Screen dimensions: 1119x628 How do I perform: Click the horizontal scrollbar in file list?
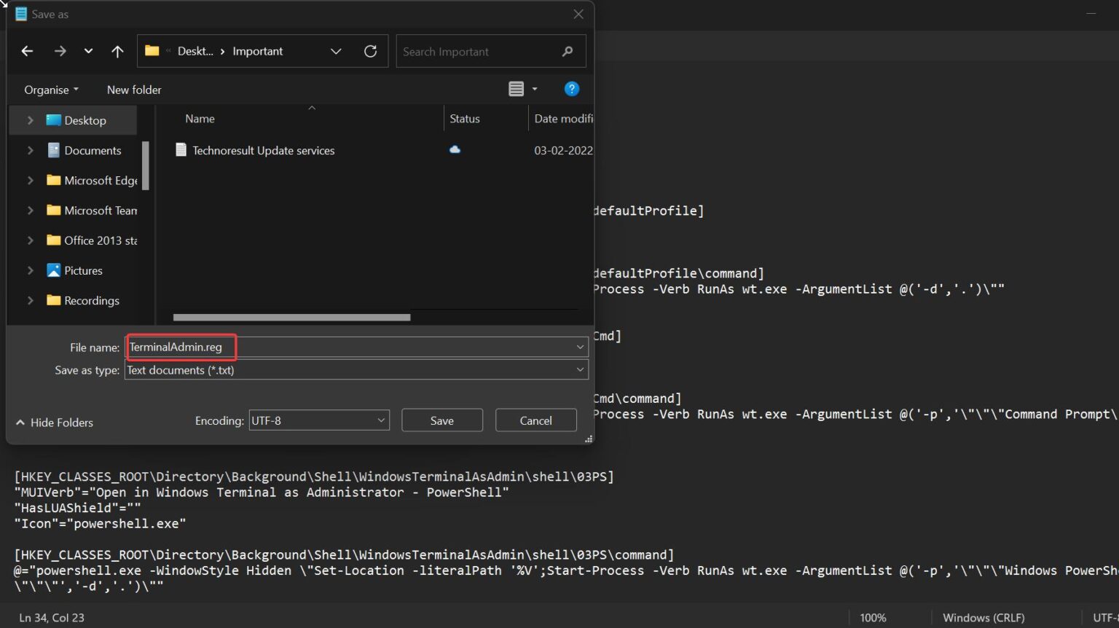coord(291,318)
